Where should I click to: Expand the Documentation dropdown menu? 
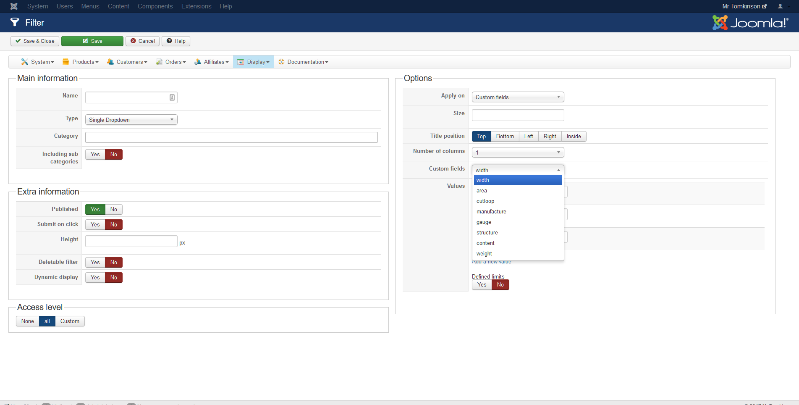[303, 62]
